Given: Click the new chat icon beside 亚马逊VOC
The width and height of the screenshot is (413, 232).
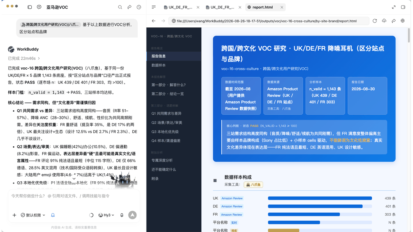Looking at the screenshot, I should (x=39, y=7).
